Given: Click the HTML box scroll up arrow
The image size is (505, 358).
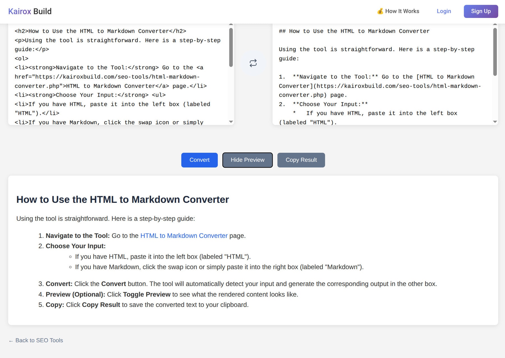Looking at the screenshot, I should [x=231, y=25].
